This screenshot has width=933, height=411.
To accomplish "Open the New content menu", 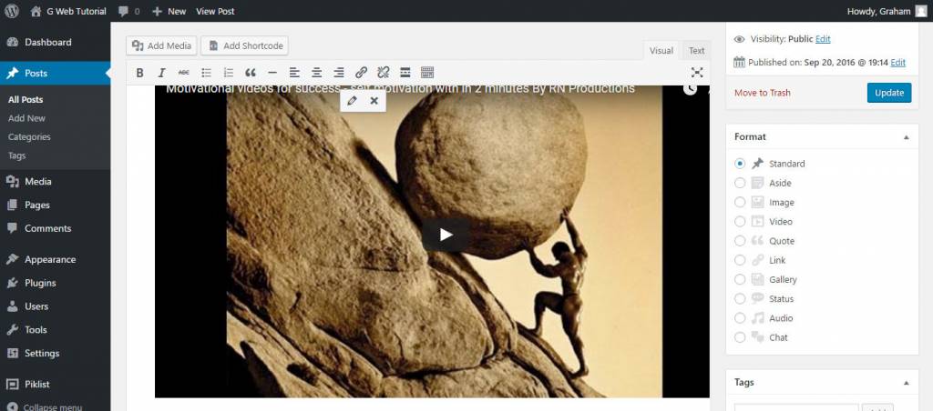I will point(169,11).
